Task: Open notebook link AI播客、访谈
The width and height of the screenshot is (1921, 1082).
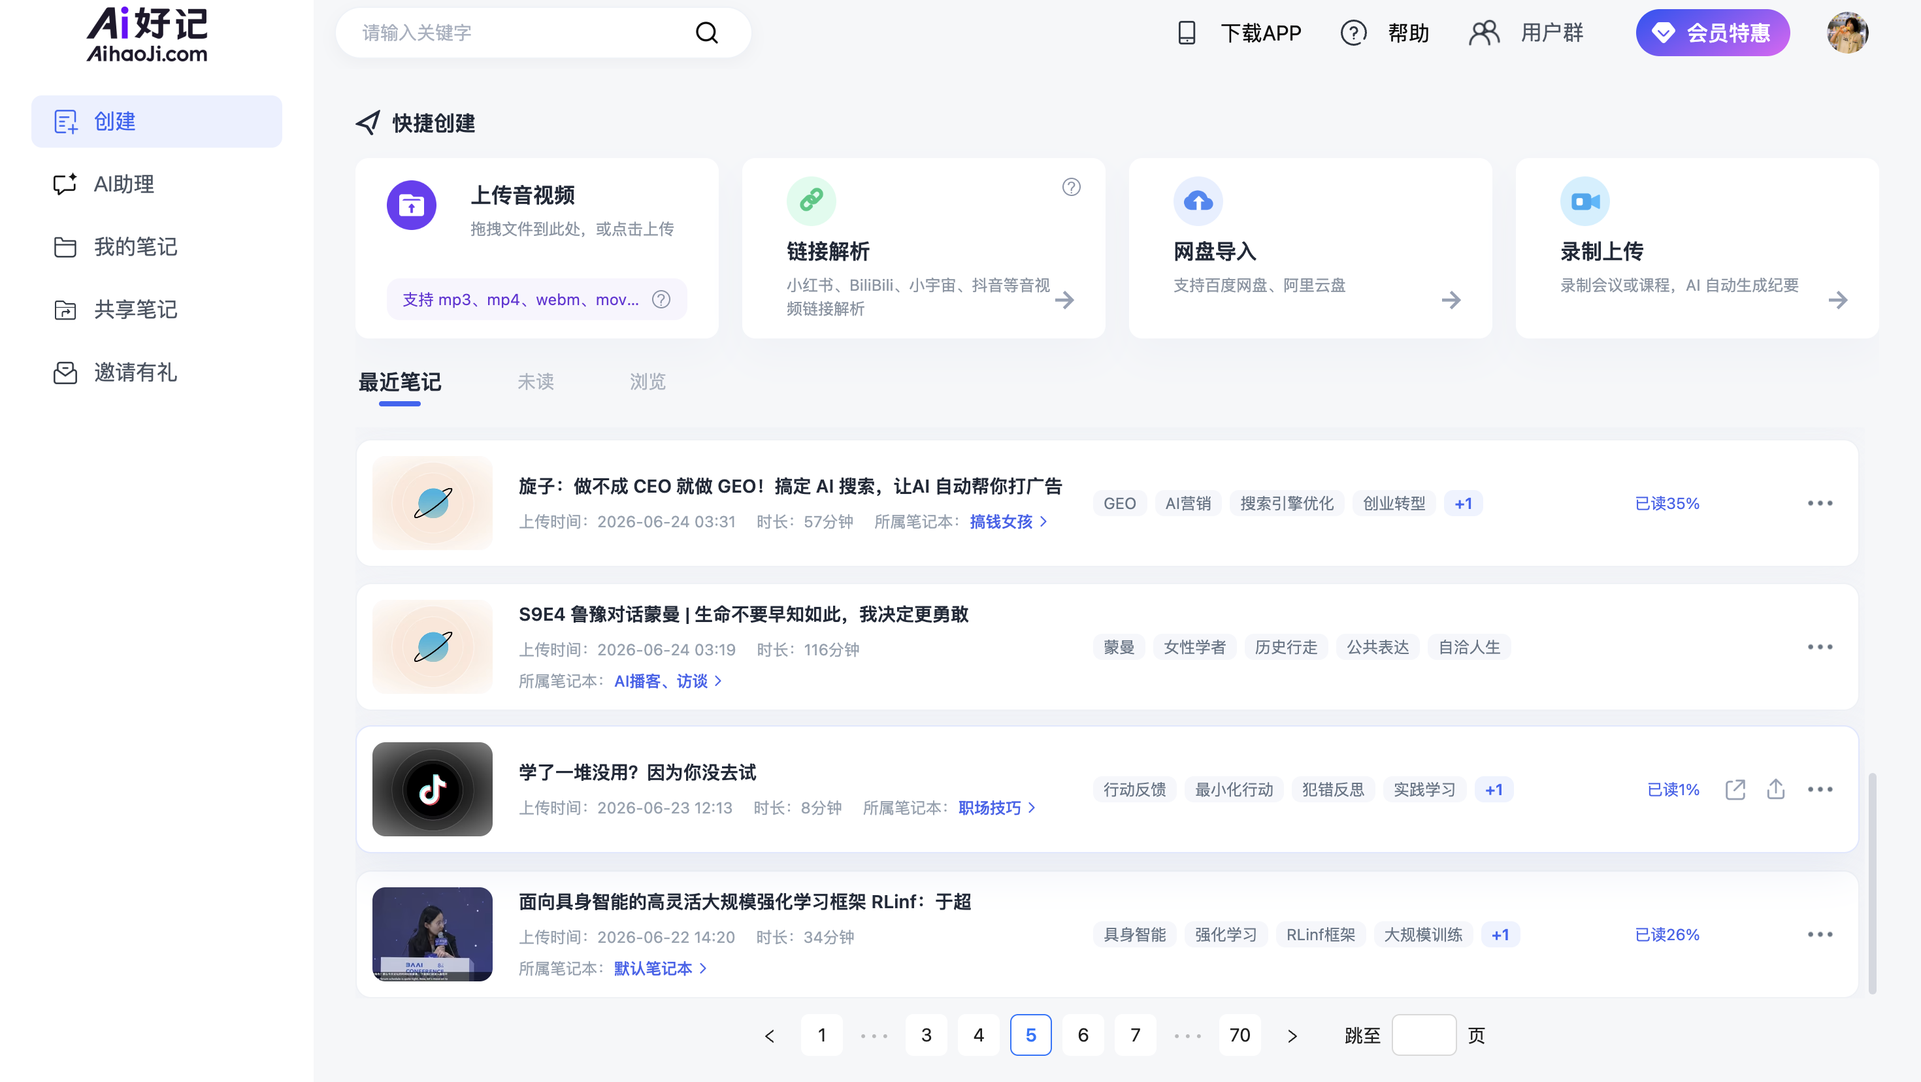Action: coord(667,681)
